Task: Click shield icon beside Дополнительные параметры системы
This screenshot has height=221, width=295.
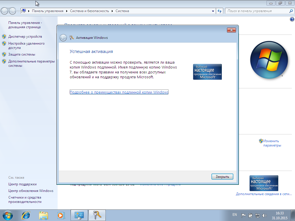Action: (4, 61)
